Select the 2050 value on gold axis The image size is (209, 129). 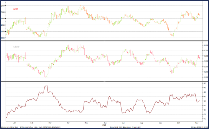pos(3,6)
